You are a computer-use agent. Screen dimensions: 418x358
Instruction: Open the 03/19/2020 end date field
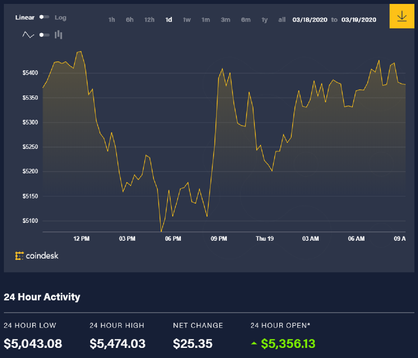tap(359, 20)
